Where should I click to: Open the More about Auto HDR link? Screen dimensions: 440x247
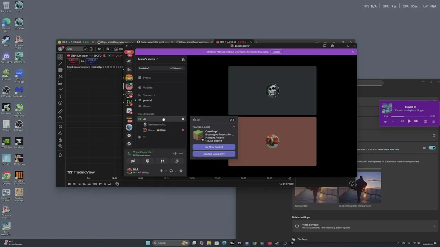pyautogui.click(x=388, y=150)
